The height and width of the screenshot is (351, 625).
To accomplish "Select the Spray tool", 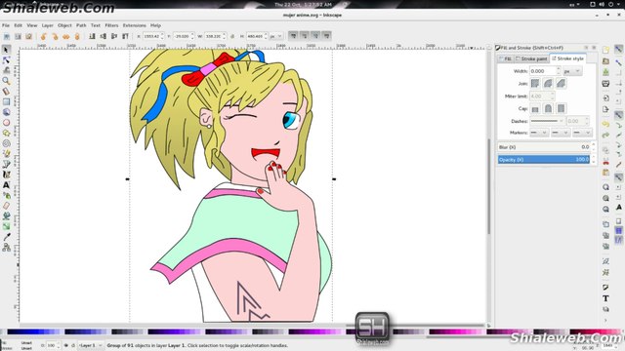I will tap(6, 195).
